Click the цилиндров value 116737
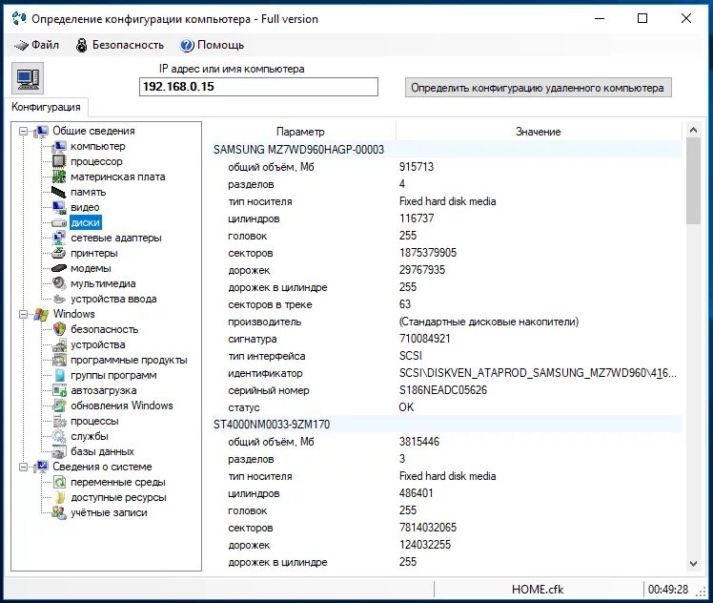Screen dimensions: 713x603 point(417,218)
